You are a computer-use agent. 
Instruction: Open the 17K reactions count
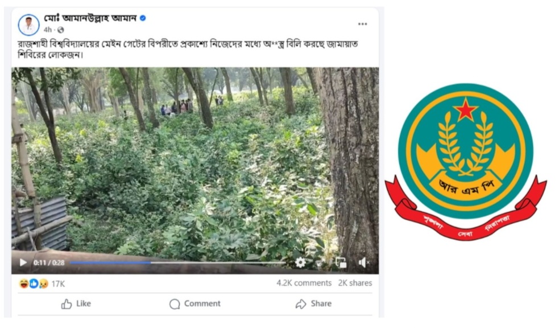tap(58, 284)
